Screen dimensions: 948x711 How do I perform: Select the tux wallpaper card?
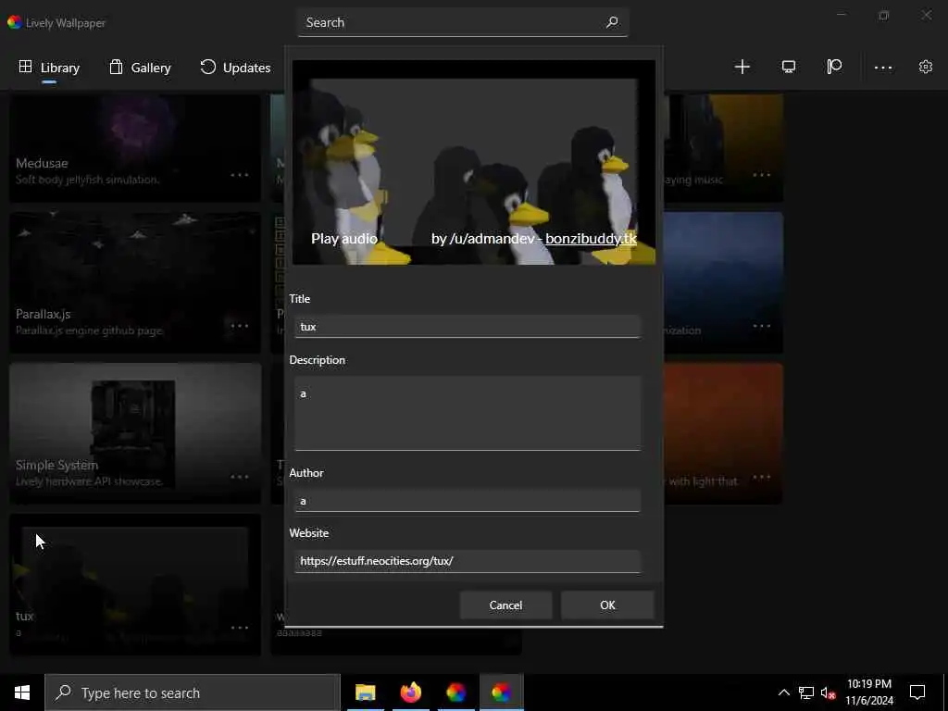pos(135,584)
